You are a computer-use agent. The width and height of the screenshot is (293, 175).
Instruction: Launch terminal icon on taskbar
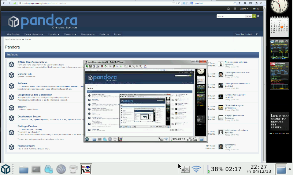tap(36, 170)
